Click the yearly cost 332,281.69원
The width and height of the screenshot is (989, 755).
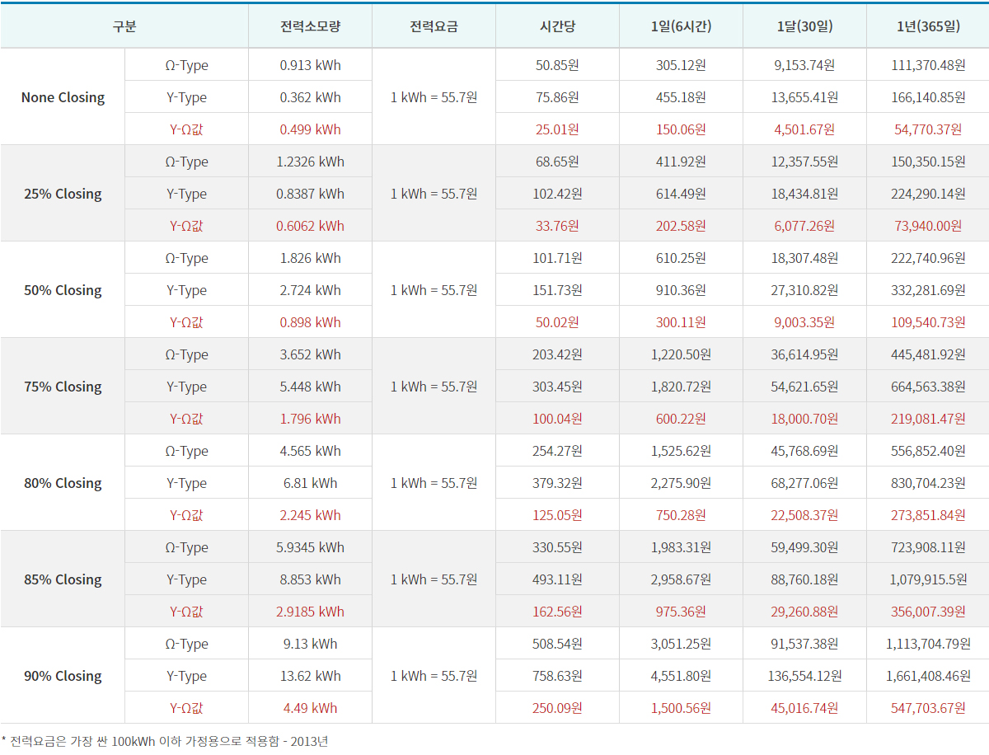pos(928,290)
